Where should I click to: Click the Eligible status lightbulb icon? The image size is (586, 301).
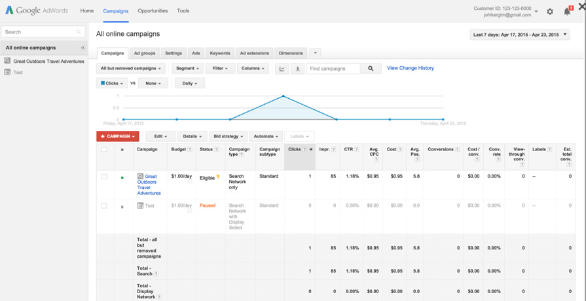(218, 177)
